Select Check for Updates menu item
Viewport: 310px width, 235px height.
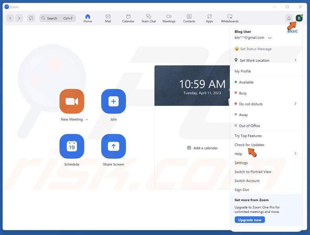[x=249, y=145]
